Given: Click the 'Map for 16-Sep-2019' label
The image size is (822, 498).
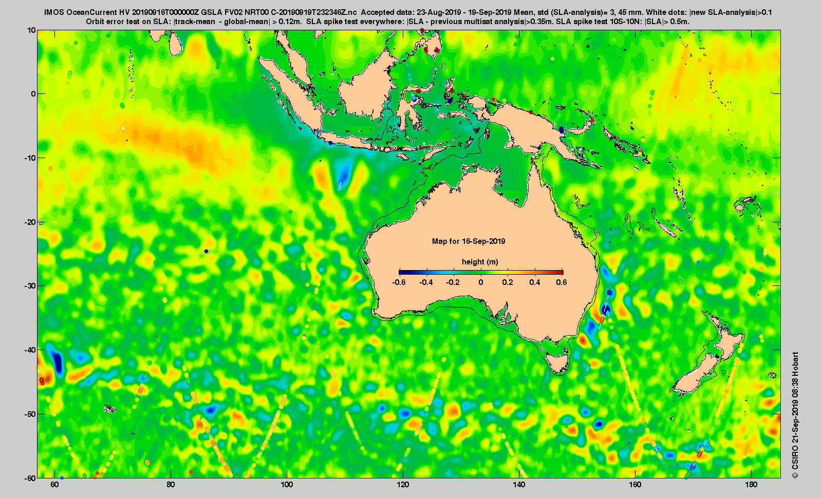Looking at the screenshot, I should pyautogui.click(x=469, y=241).
